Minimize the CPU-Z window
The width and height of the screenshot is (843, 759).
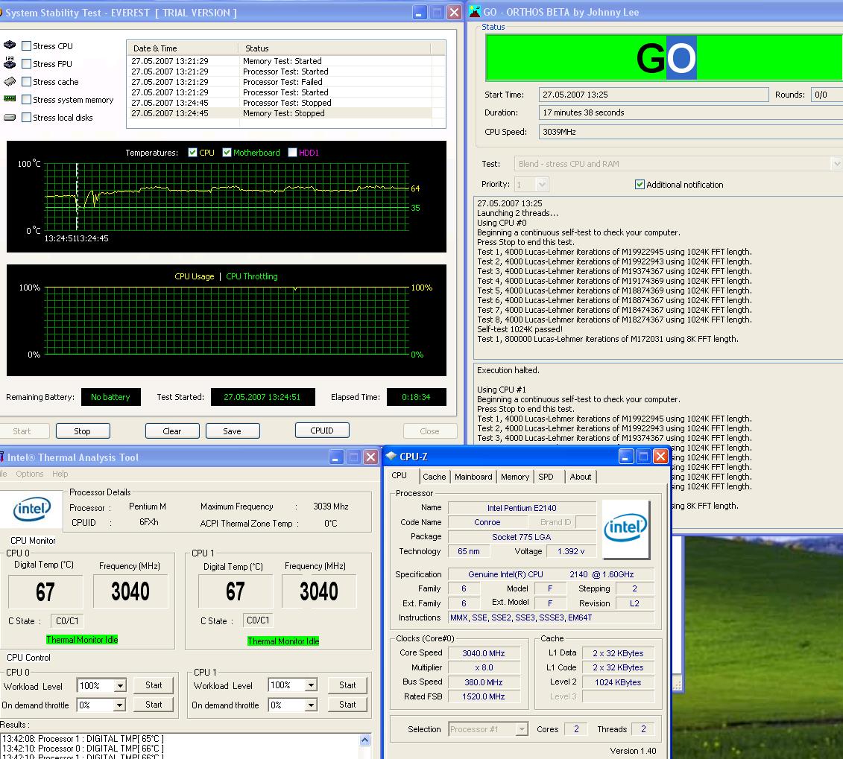pos(625,457)
